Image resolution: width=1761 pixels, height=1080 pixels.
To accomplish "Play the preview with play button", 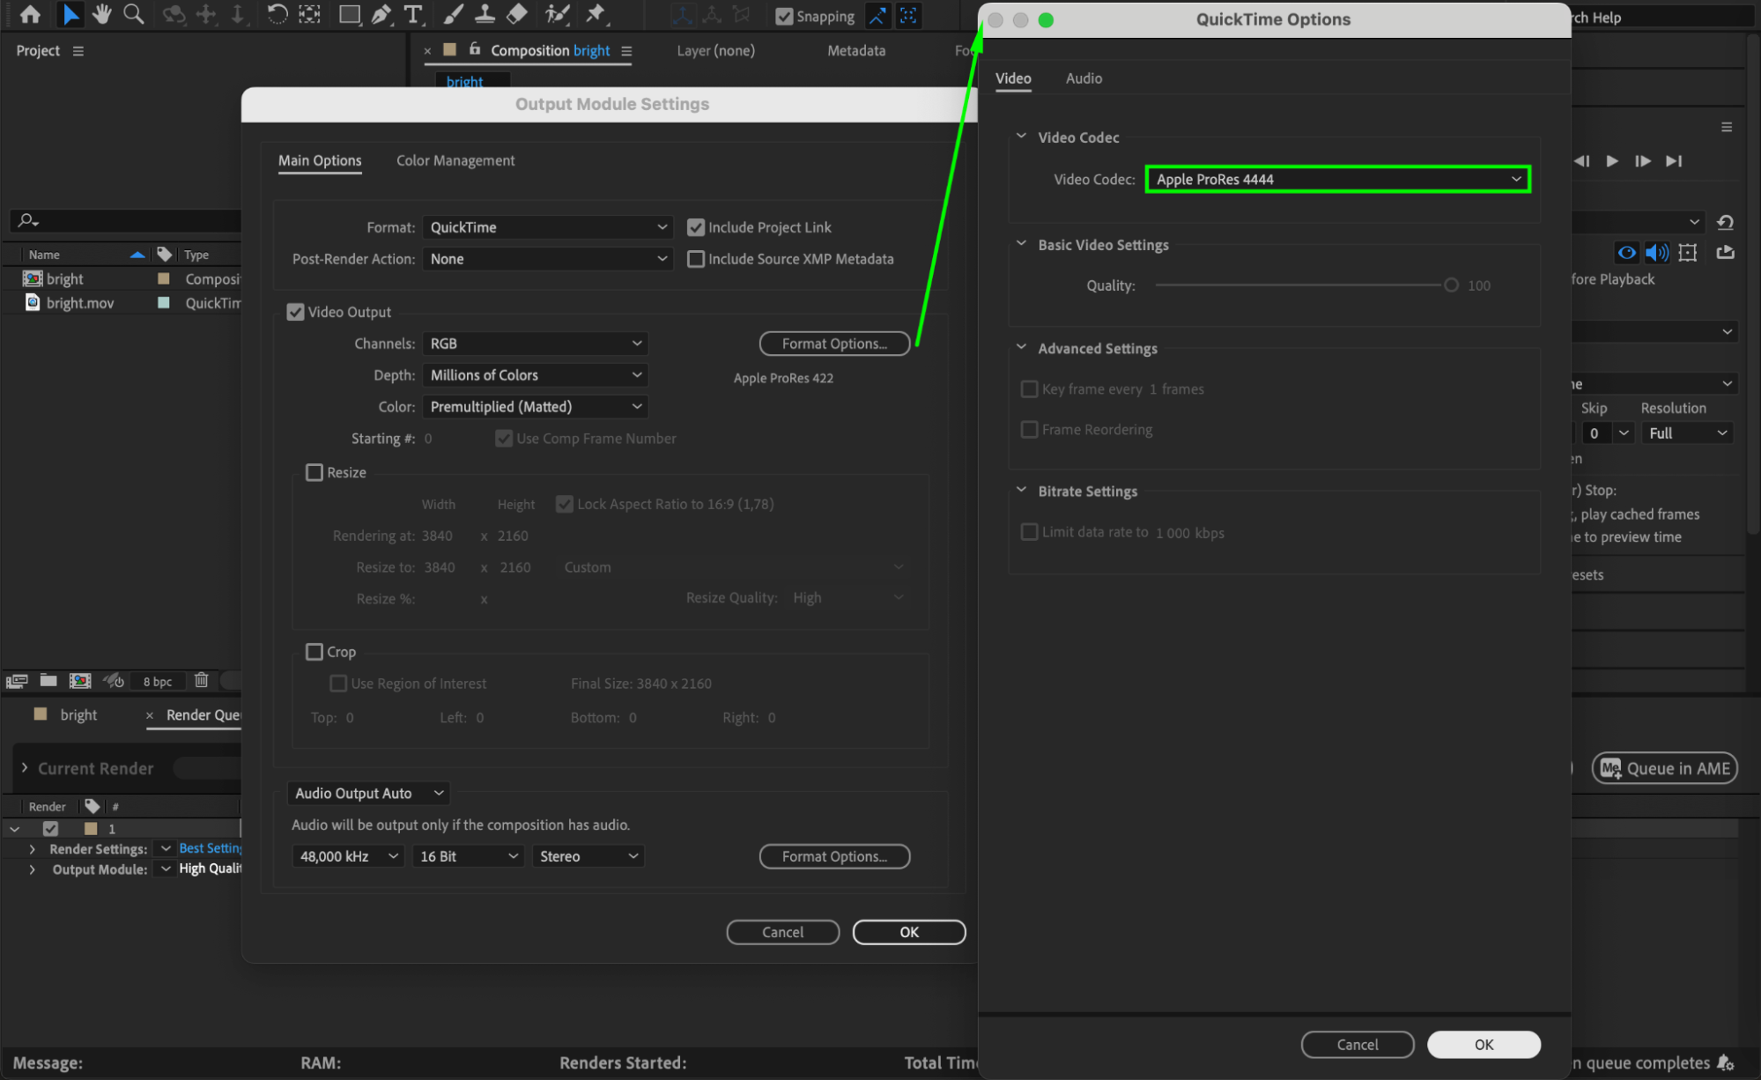I will [x=1611, y=161].
